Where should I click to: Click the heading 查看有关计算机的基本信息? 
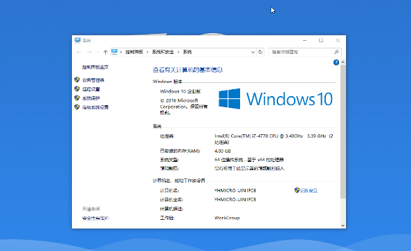(188, 70)
